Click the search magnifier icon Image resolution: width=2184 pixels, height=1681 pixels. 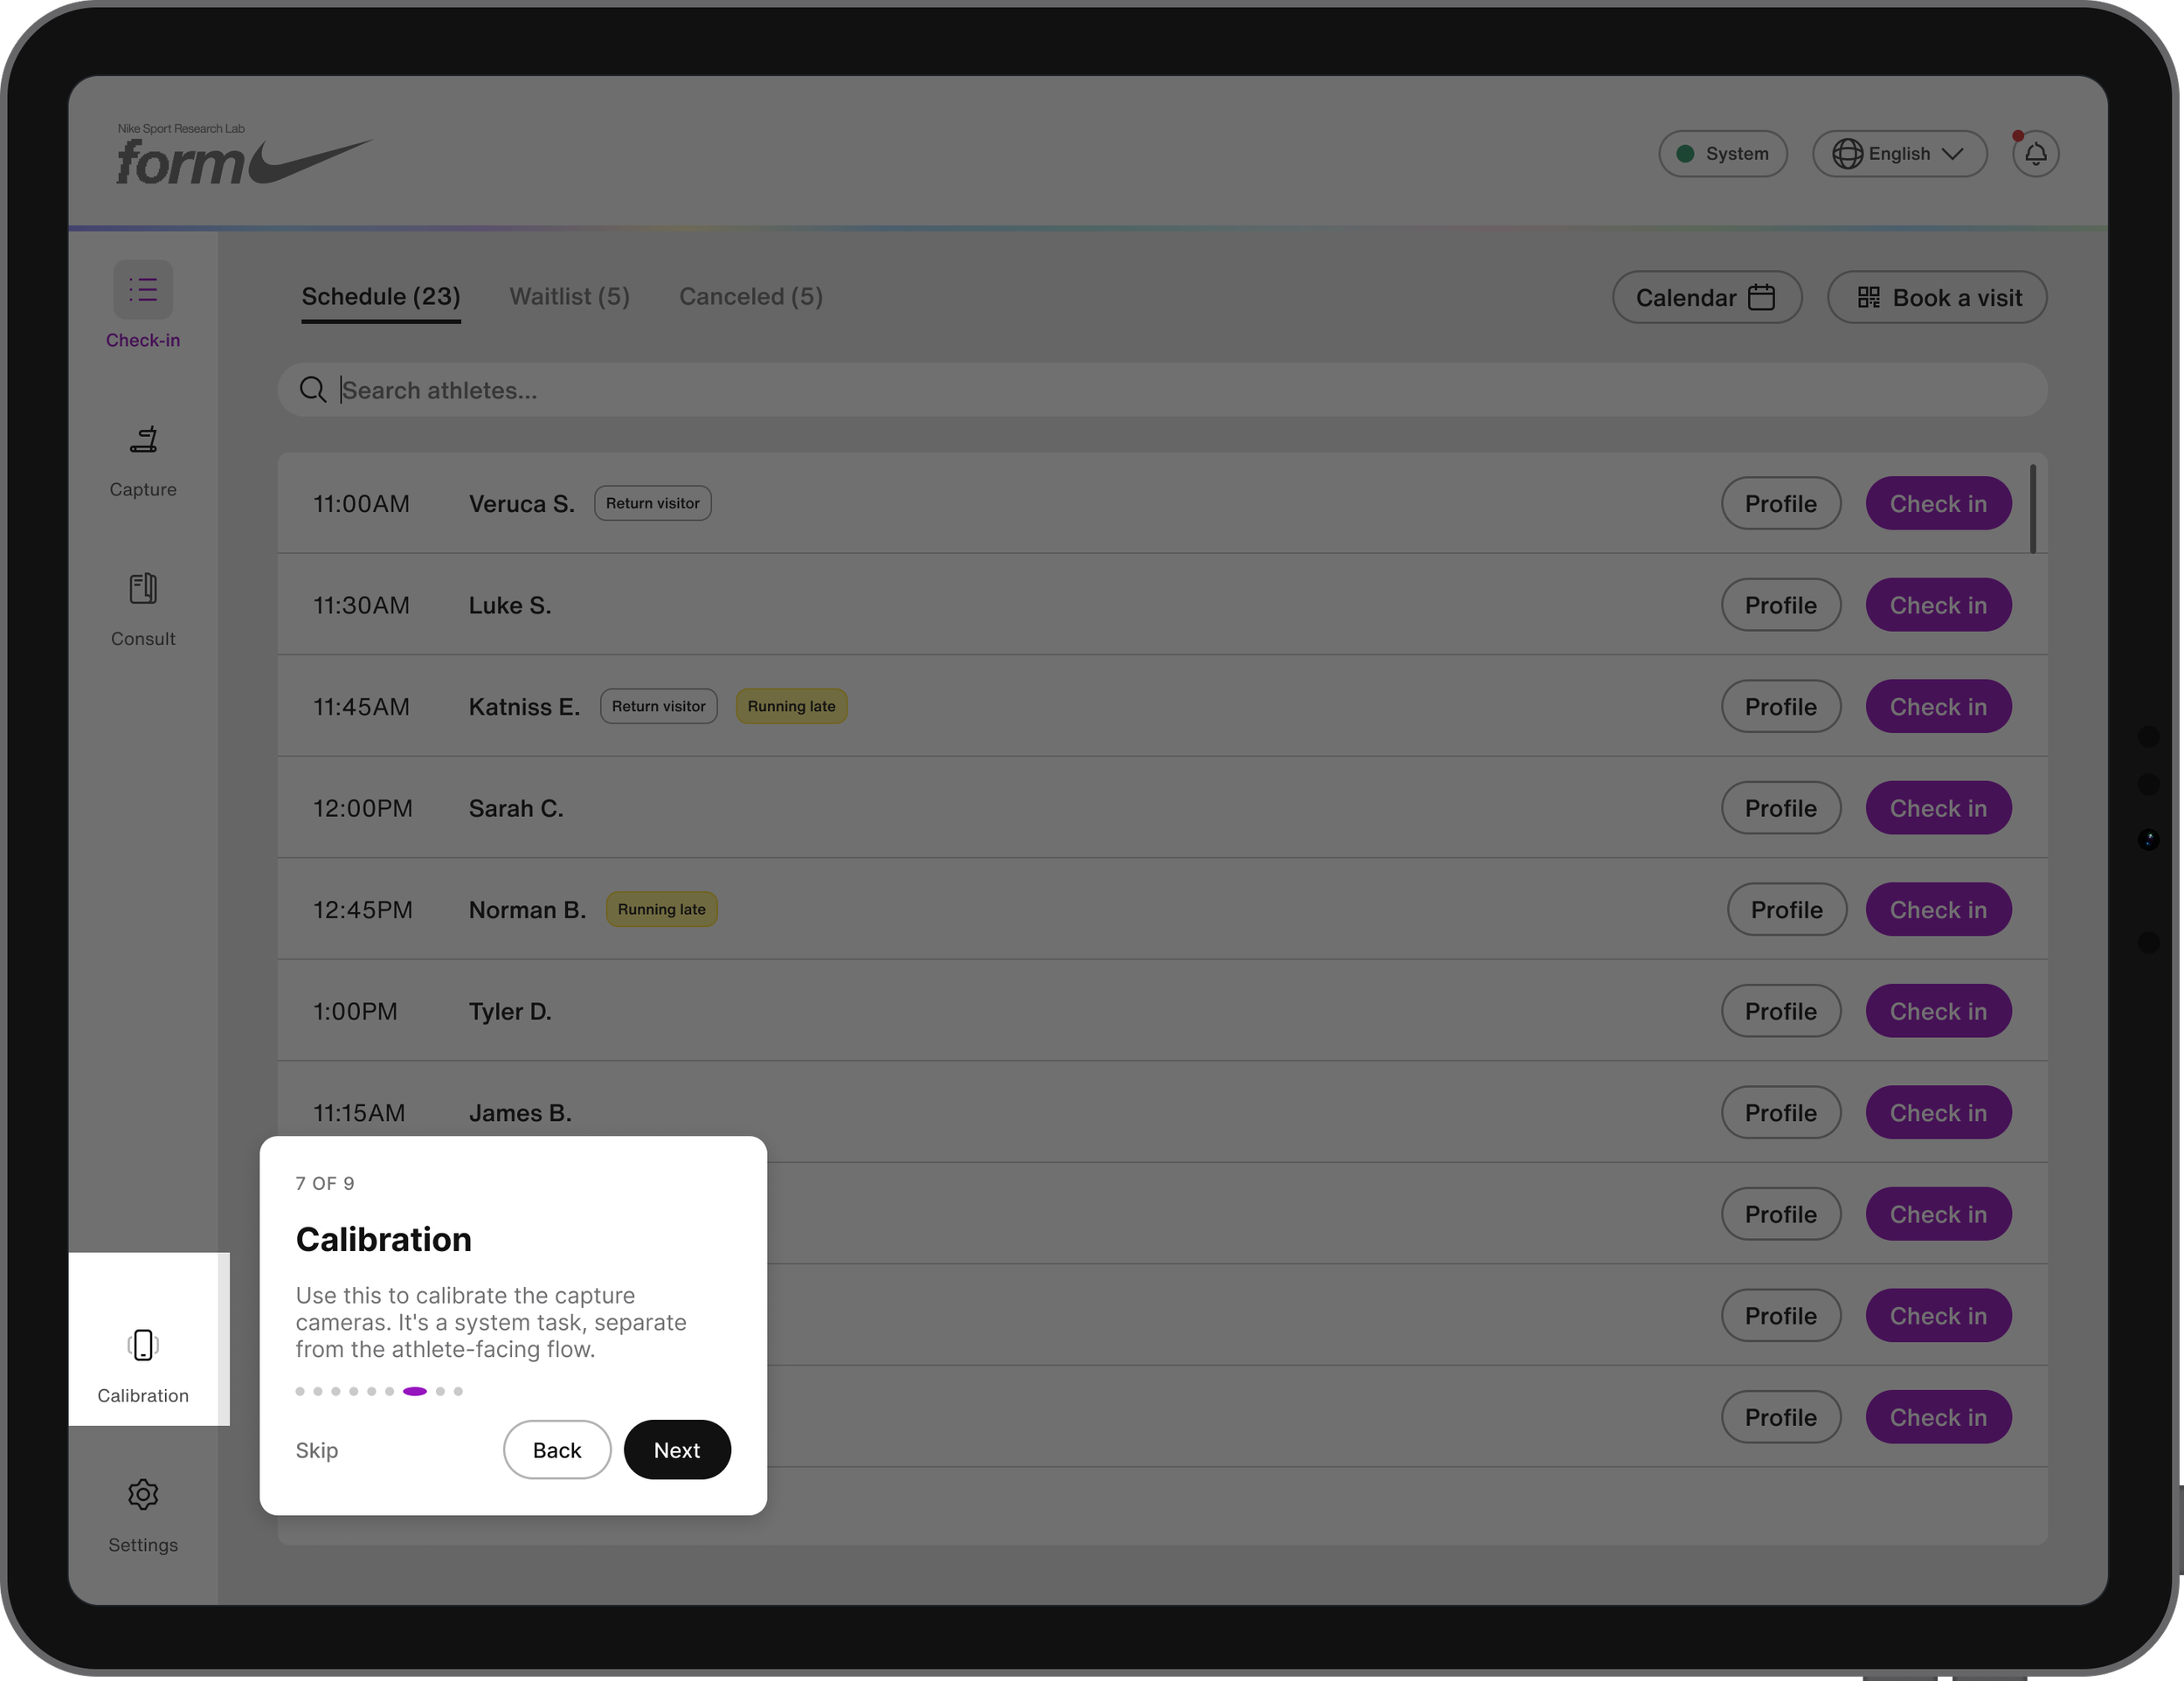coord(313,390)
